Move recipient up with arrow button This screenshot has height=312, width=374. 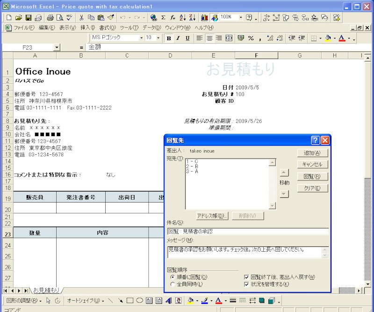pyautogui.click(x=284, y=172)
